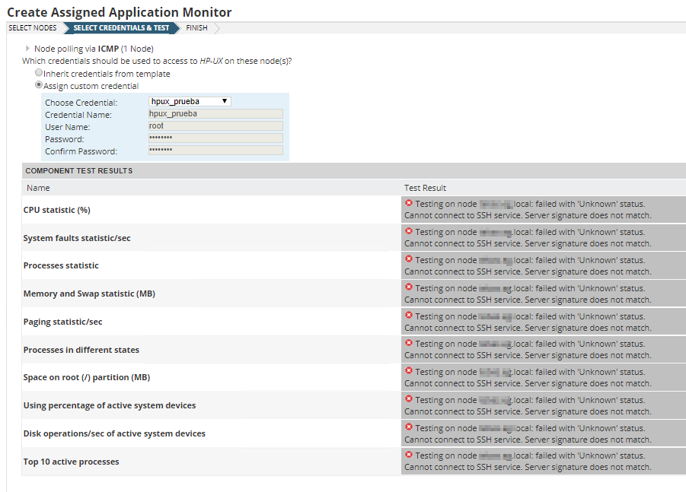This screenshot has height=492, width=686.
Task: Click 'CPU statistic (%)' component name
Action: pyautogui.click(x=57, y=210)
